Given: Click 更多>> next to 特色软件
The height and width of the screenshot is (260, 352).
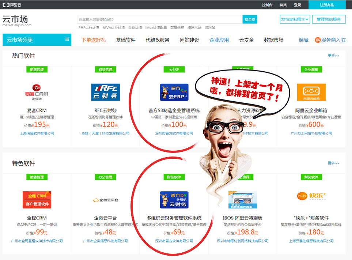Looking at the screenshot, I should pyautogui.click(x=333, y=163).
